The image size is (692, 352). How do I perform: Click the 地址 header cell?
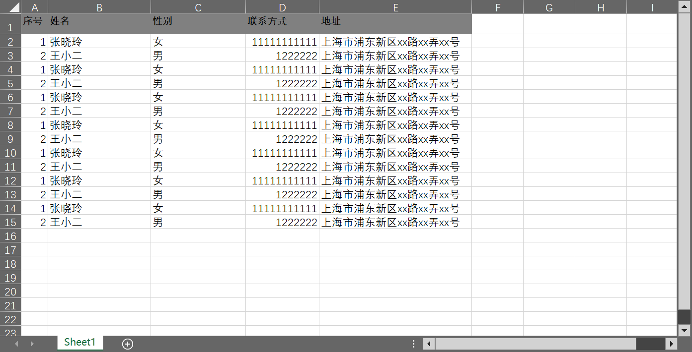point(395,24)
